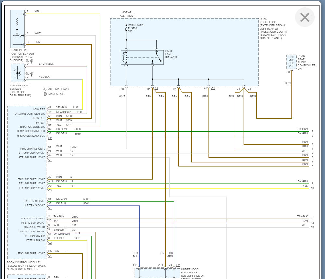The image size is (325, 279).
Task: Click the 'PRK LMP RLY CNTL' pin label
Action: pos(32,149)
